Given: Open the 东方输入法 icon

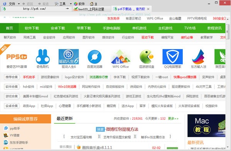Looking at the screenshot, I should (199, 57).
